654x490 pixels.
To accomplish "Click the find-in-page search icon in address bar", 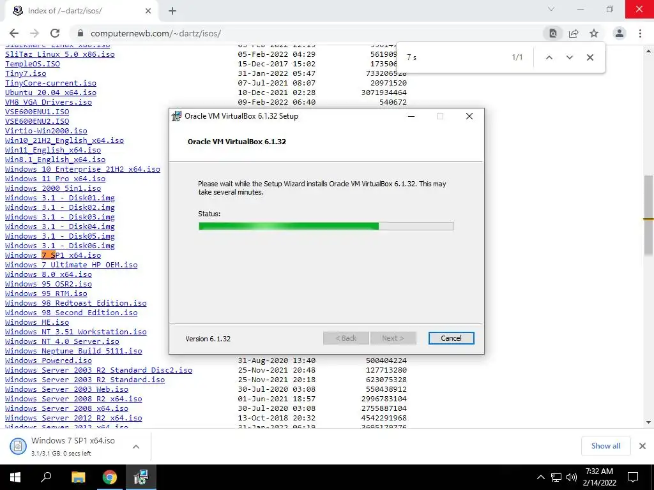I will pyautogui.click(x=553, y=33).
